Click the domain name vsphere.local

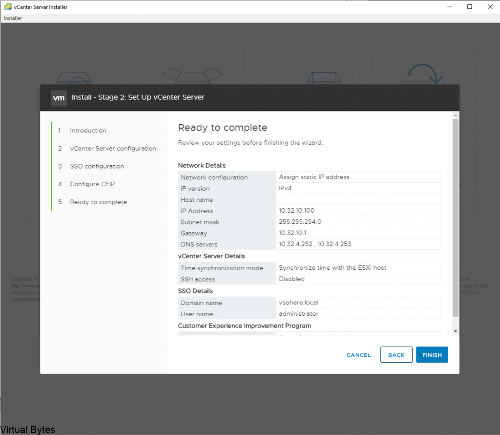(298, 302)
